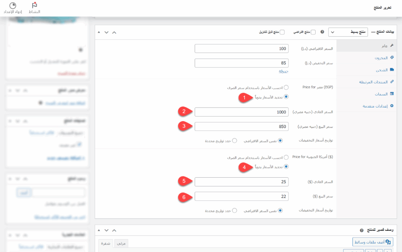
Task: Open the Shipping (الشحن) tab
Action: [380, 70]
